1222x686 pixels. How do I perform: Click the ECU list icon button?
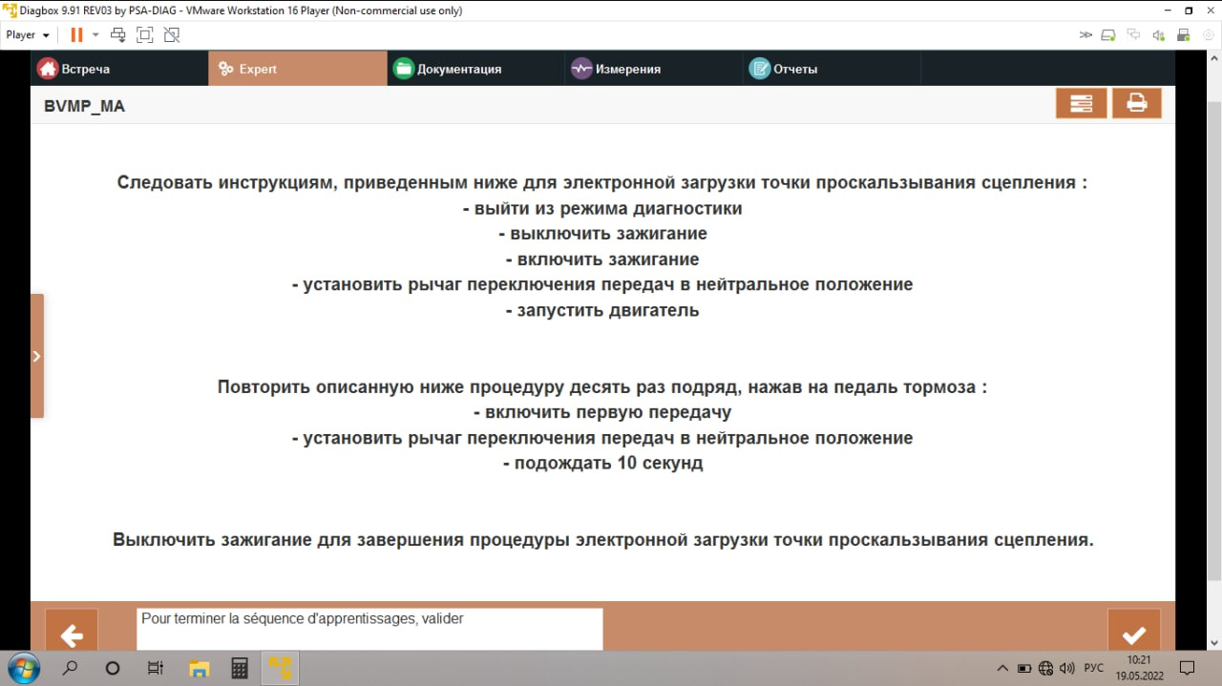[x=1081, y=103]
